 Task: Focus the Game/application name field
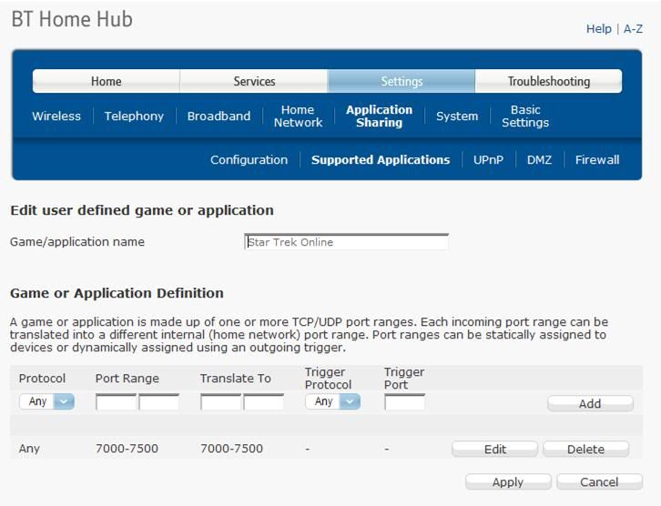click(347, 242)
